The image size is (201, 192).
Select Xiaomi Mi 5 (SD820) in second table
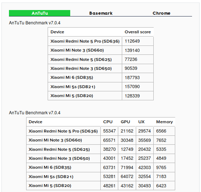coord(50,186)
